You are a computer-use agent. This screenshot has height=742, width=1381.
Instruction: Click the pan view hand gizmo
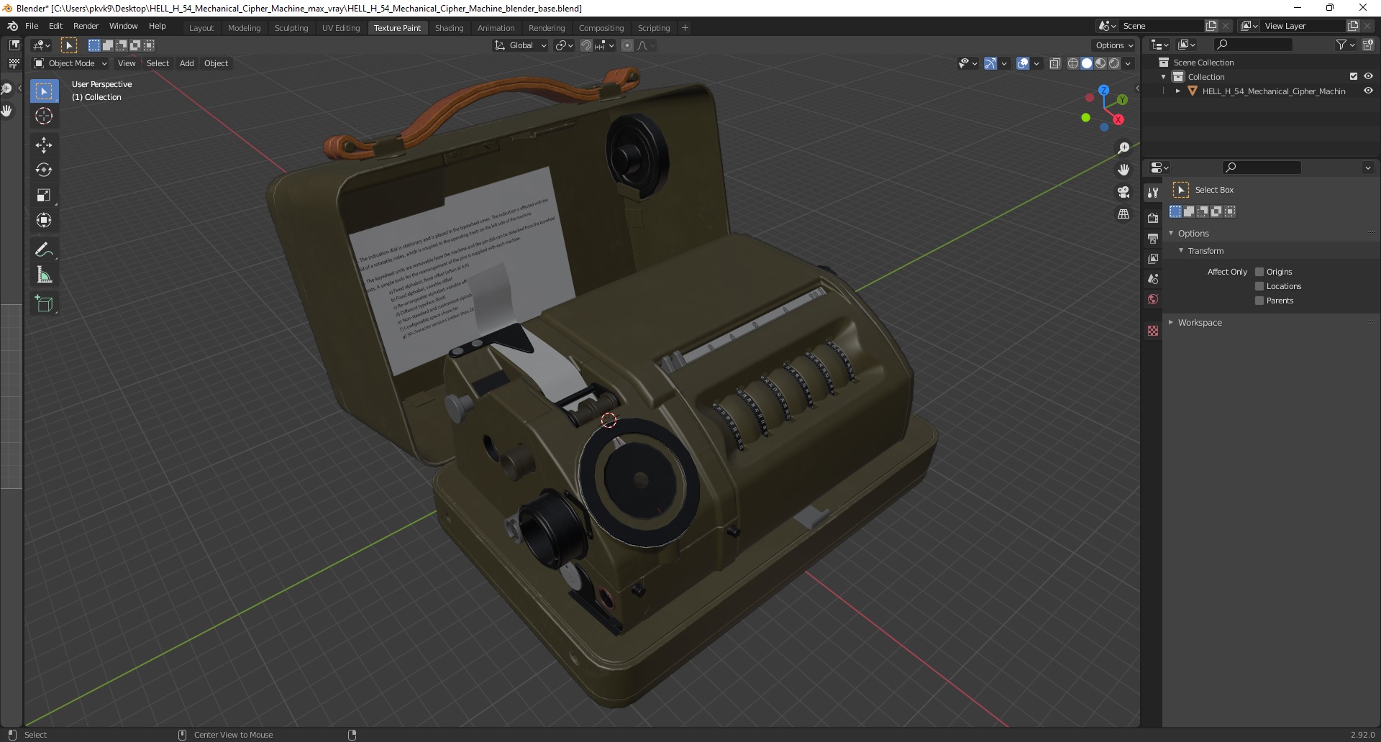coord(1124,170)
